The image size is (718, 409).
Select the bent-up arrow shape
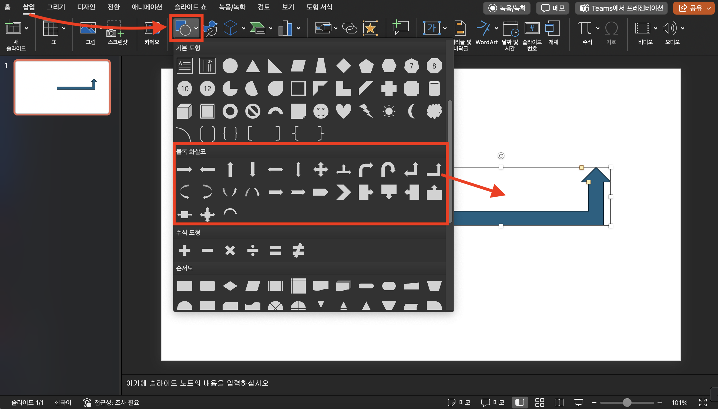(434, 169)
